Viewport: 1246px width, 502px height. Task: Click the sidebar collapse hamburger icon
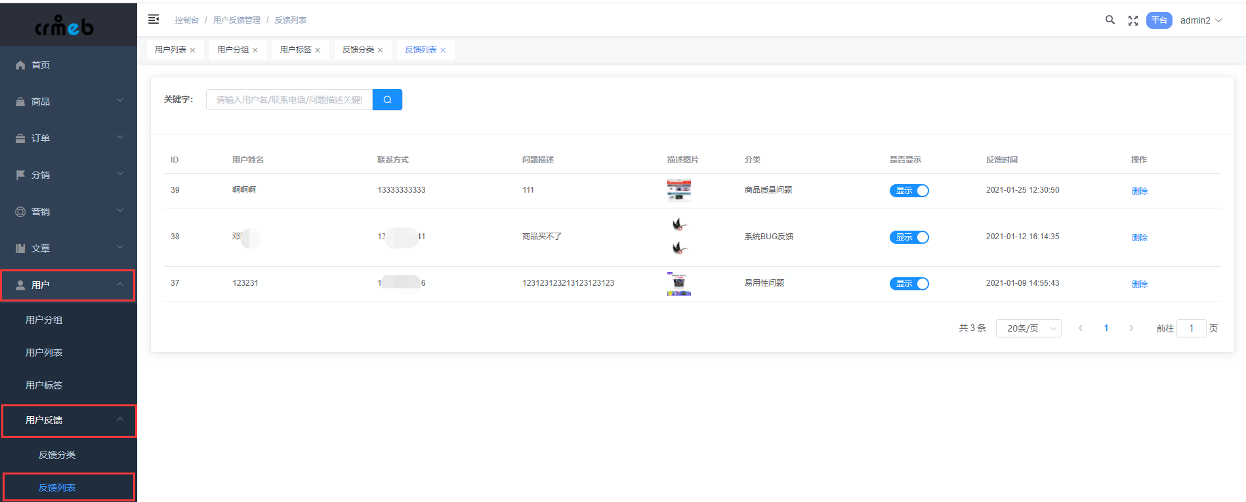coord(154,20)
